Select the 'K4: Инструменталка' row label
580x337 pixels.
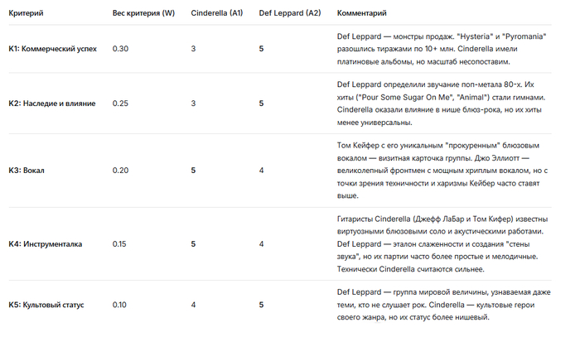46,244
